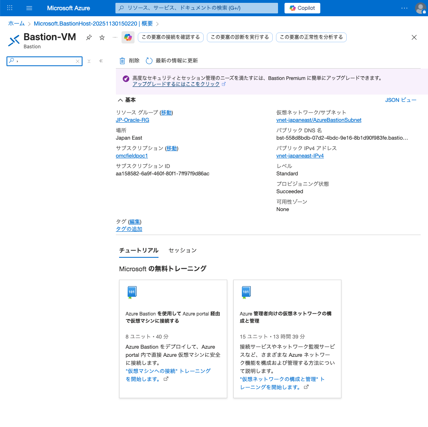This screenshot has height=427, width=428.
Task: Click the Copilot button in header
Action: 302,8
